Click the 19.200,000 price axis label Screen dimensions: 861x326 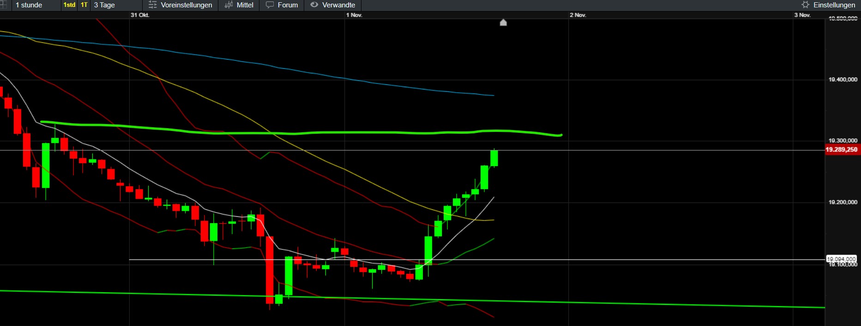843,202
